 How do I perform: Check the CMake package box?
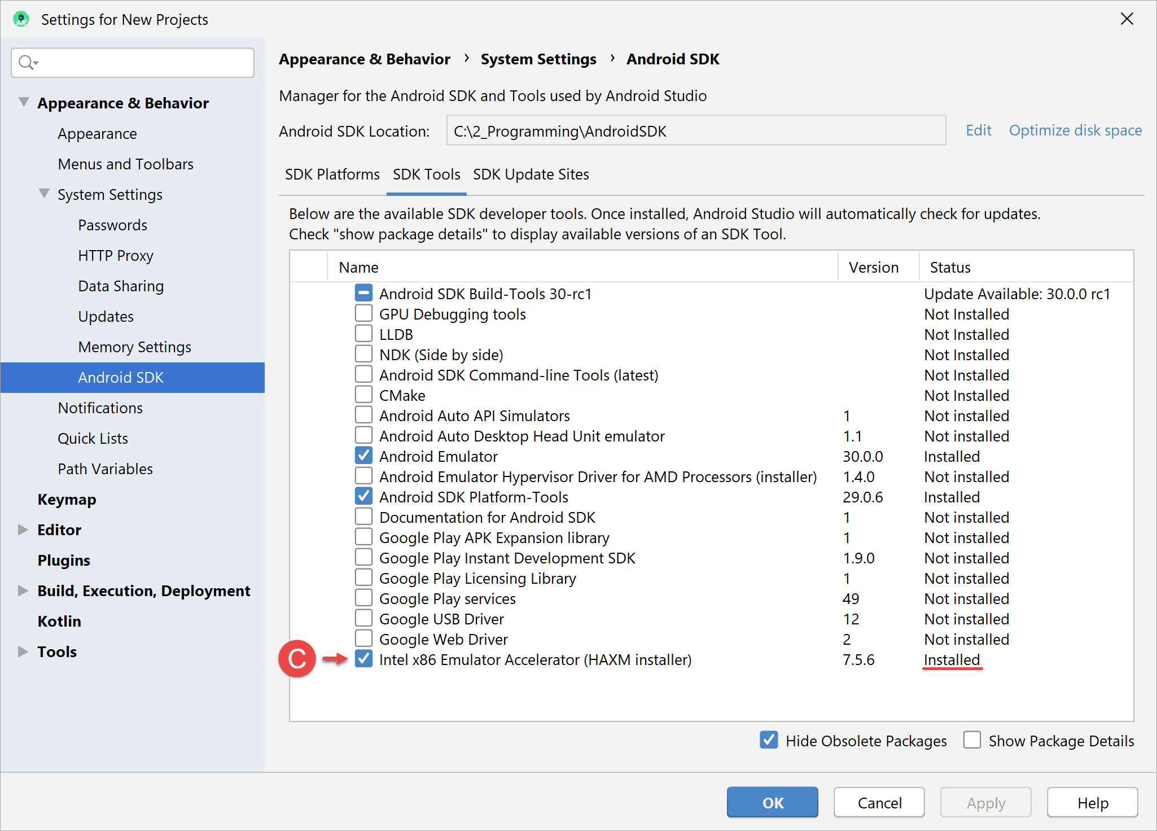[364, 395]
